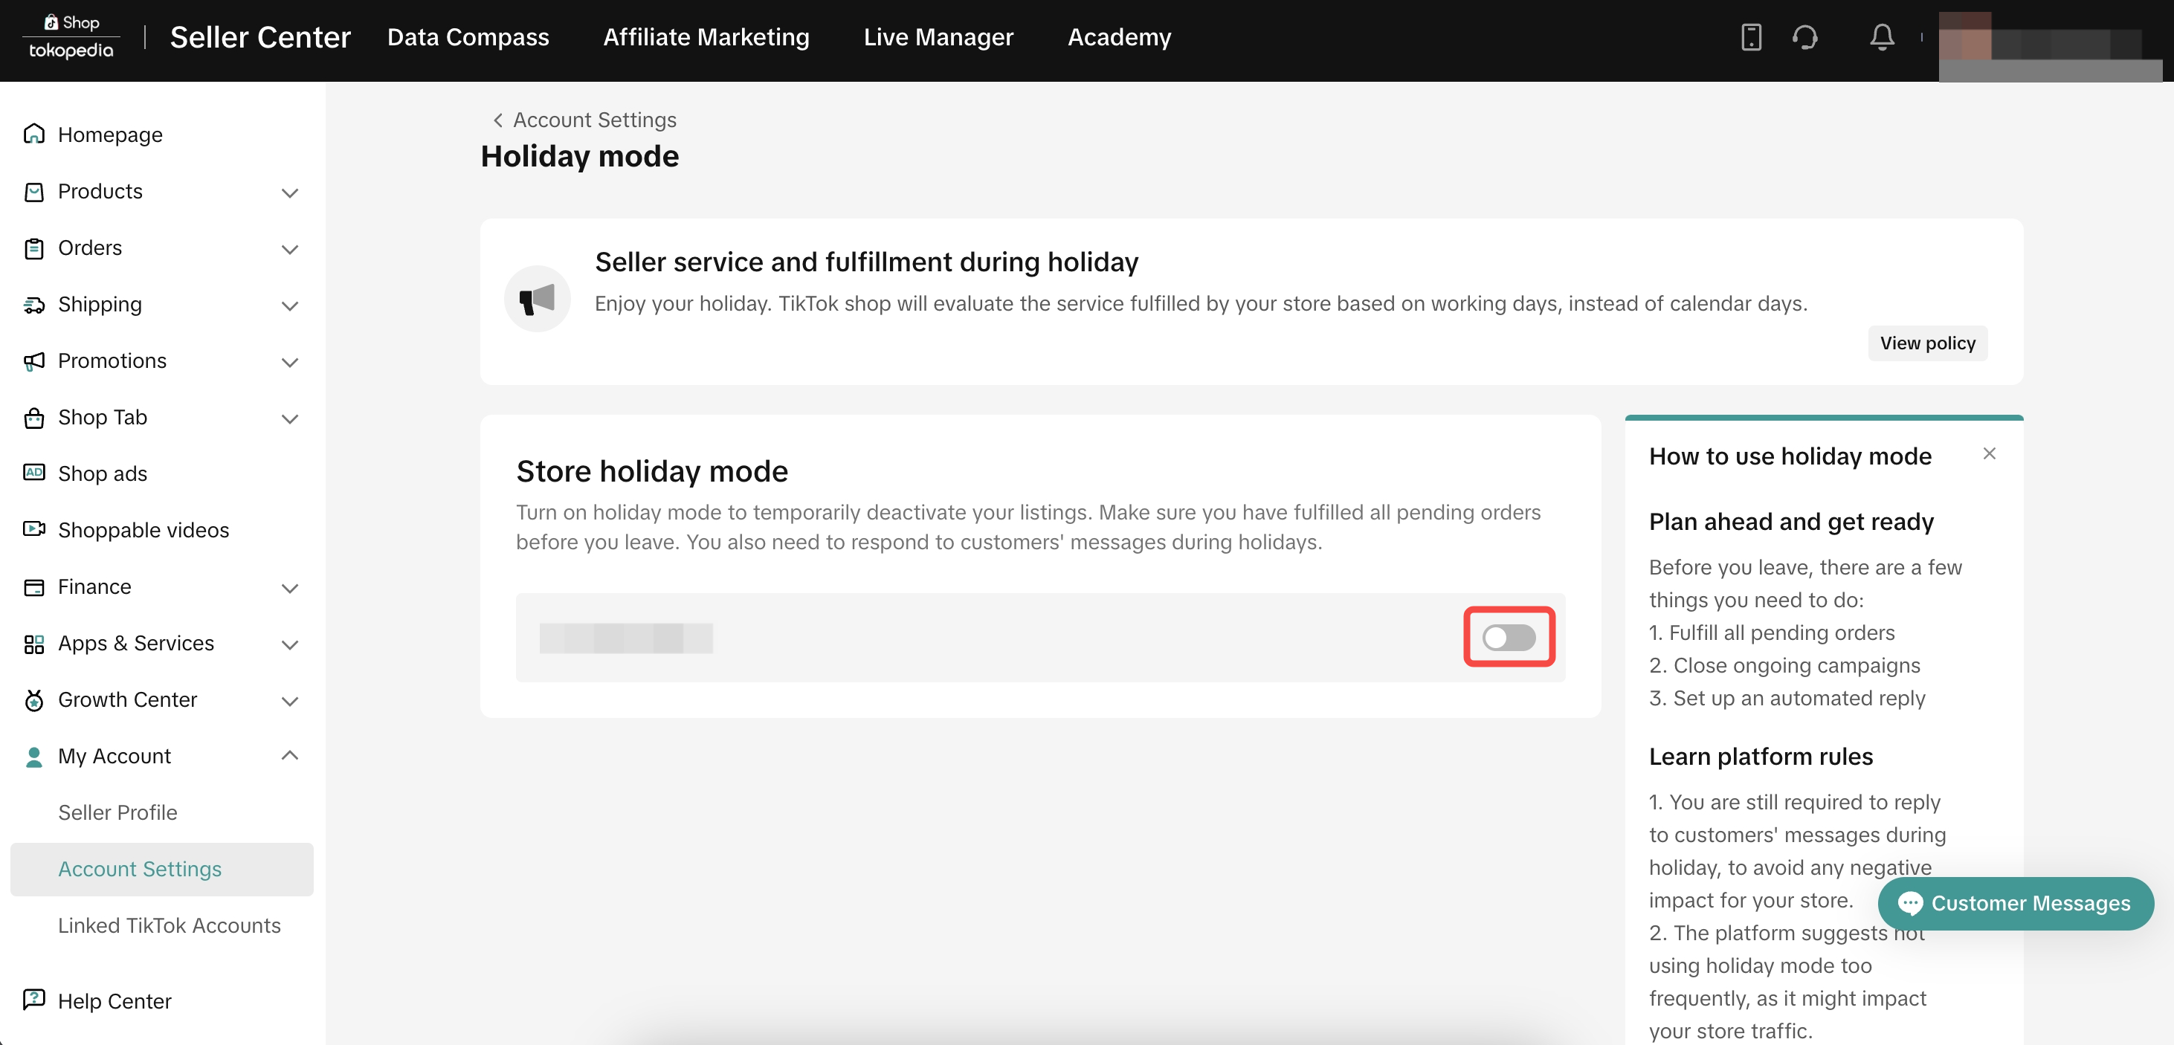
Task: Expand the Products sidebar section
Action: (289, 192)
